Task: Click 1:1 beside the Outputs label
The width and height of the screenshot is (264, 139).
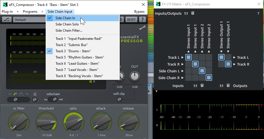Action: (221, 86)
